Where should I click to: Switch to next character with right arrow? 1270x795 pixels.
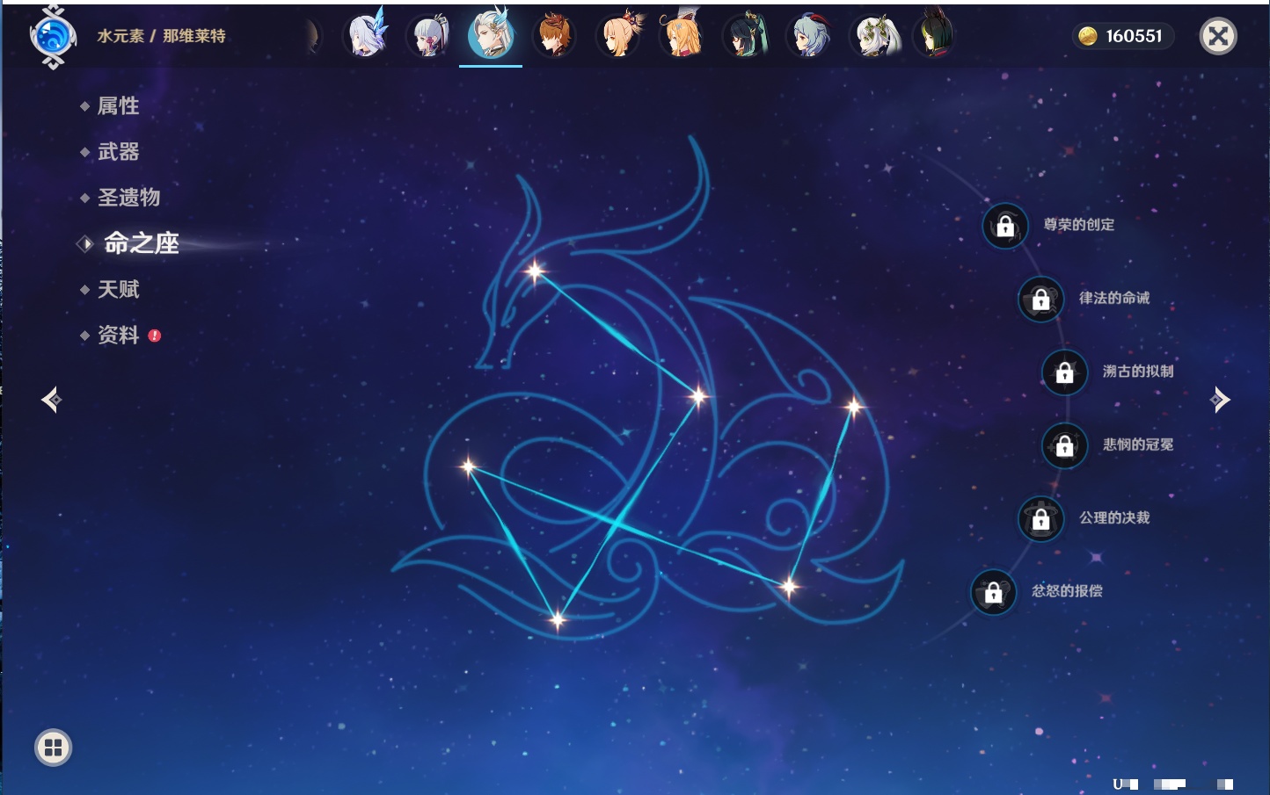(1220, 400)
